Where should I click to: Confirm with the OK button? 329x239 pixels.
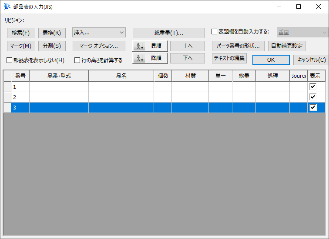pos(271,60)
